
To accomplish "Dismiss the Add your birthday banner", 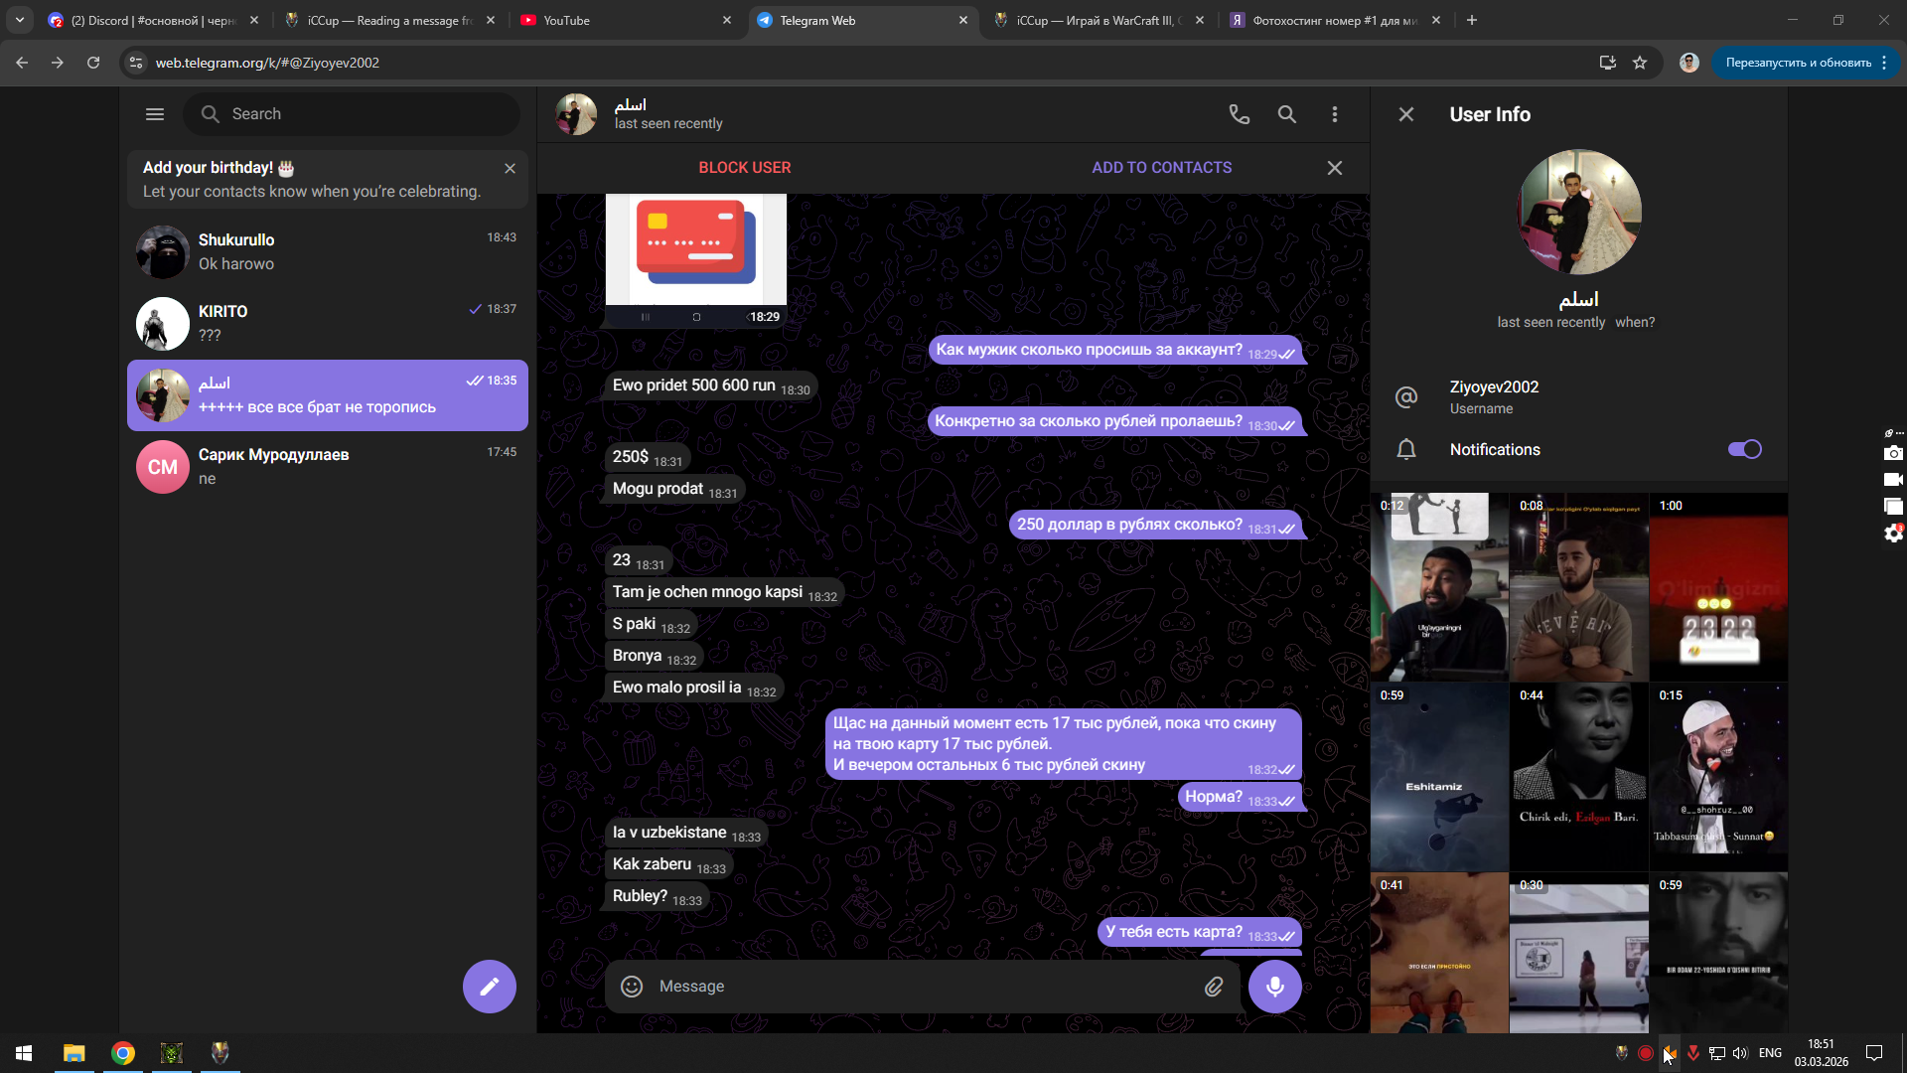I will coord(510,168).
